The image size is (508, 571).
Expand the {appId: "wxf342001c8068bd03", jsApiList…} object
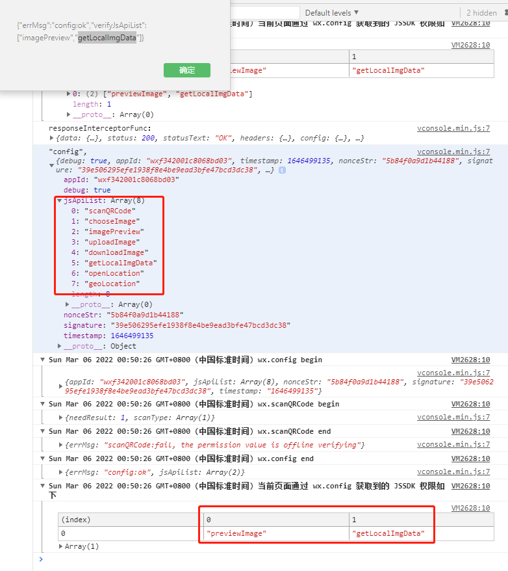[60, 386]
